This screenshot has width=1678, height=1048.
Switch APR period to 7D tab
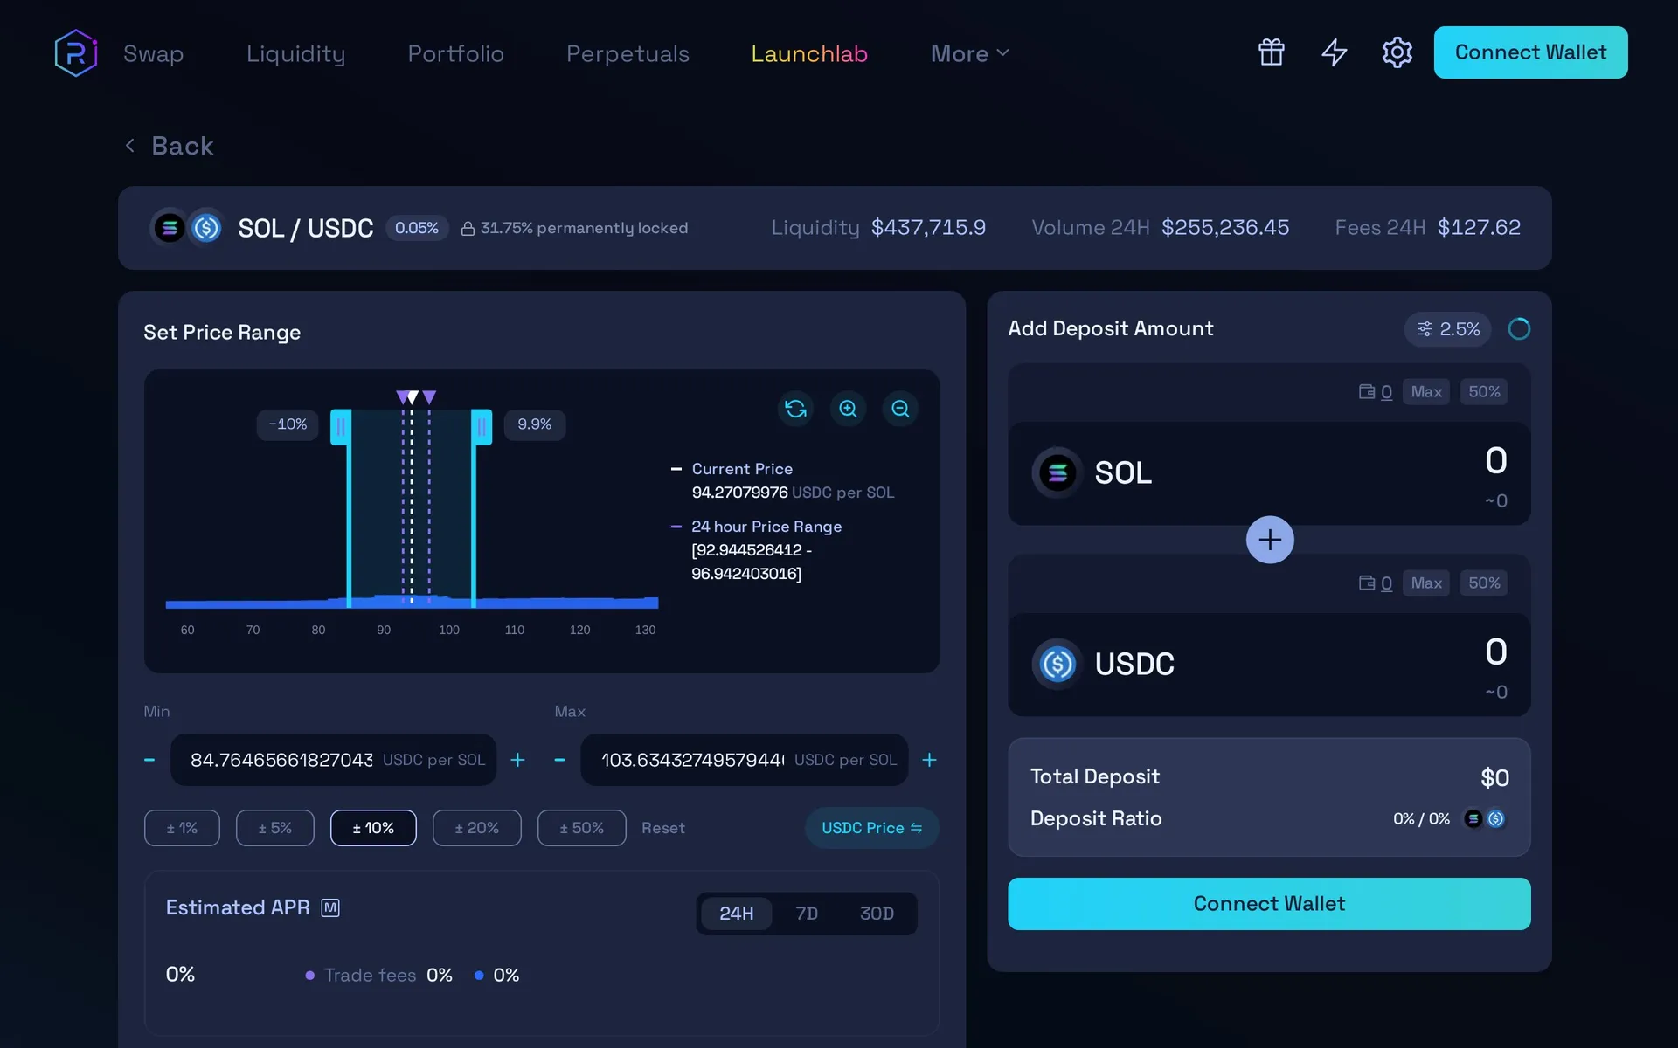(806, 914)
